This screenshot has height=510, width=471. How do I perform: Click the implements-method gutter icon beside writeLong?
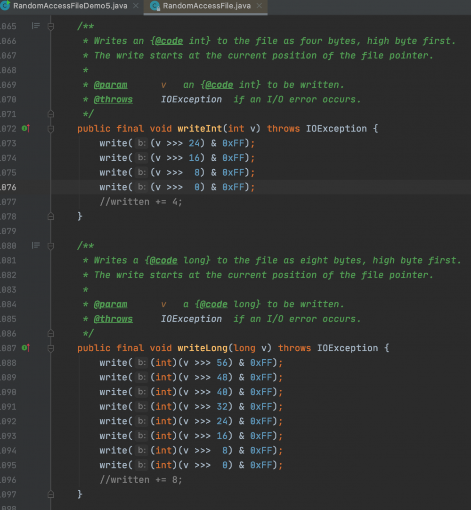(26, 348)
